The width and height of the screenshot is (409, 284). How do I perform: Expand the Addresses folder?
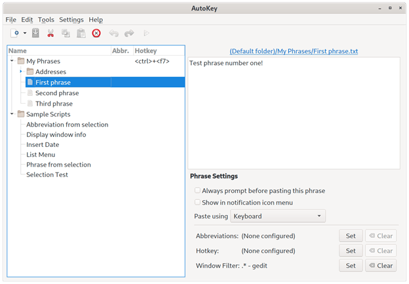(x=21, y=71)
